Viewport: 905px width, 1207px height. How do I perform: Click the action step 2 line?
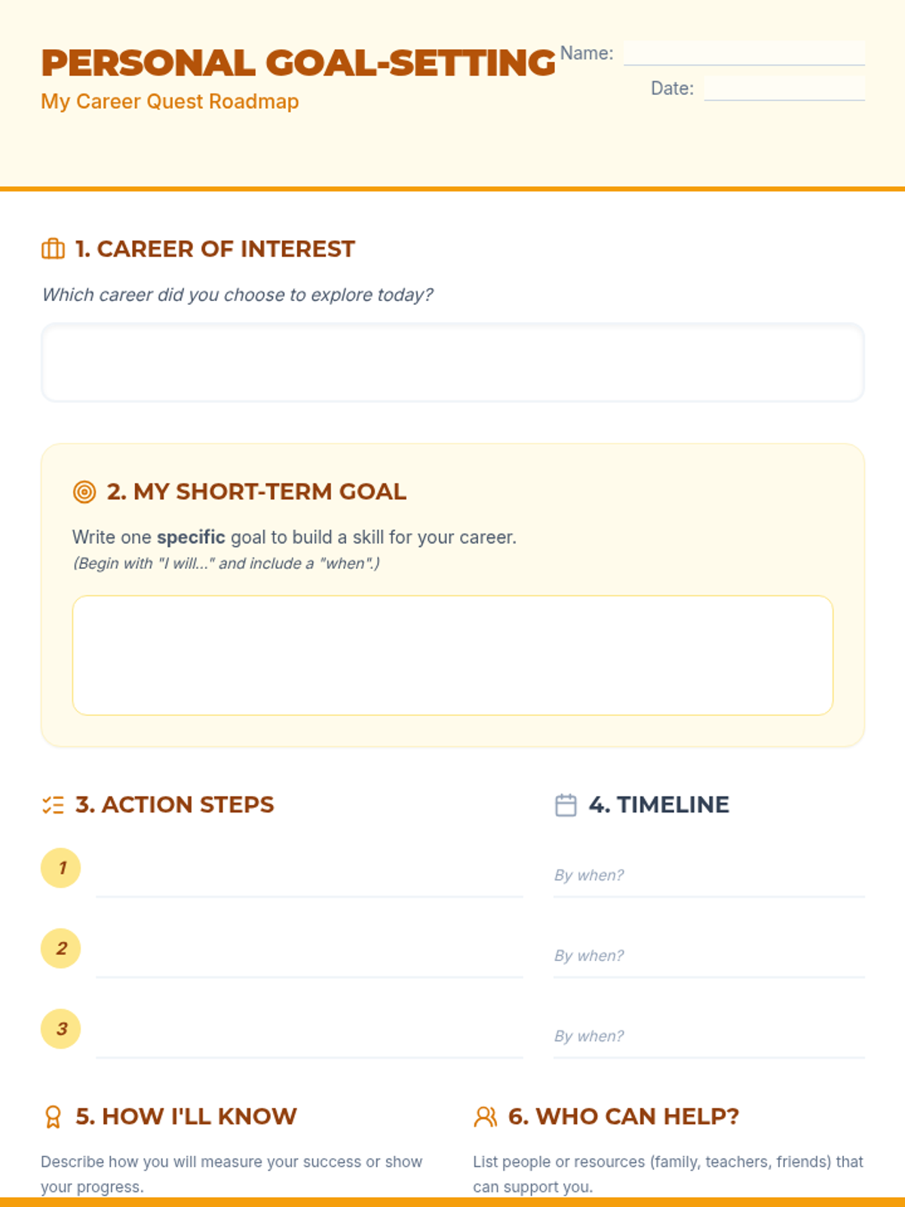[x=309, y=957]
